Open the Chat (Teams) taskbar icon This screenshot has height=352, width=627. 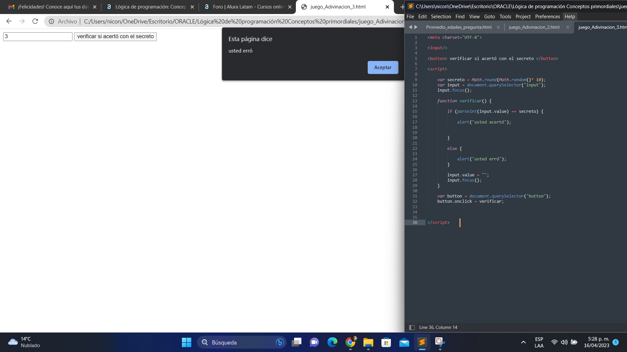pyautogui.click(x=314, y=342)
